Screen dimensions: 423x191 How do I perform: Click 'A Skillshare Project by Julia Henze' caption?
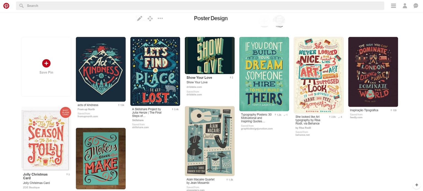(147, 113)
